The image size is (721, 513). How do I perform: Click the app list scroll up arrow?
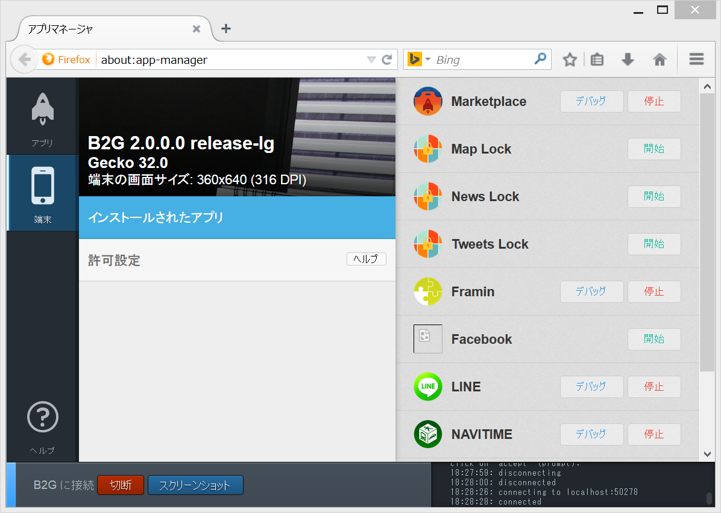tap(707, 86)
